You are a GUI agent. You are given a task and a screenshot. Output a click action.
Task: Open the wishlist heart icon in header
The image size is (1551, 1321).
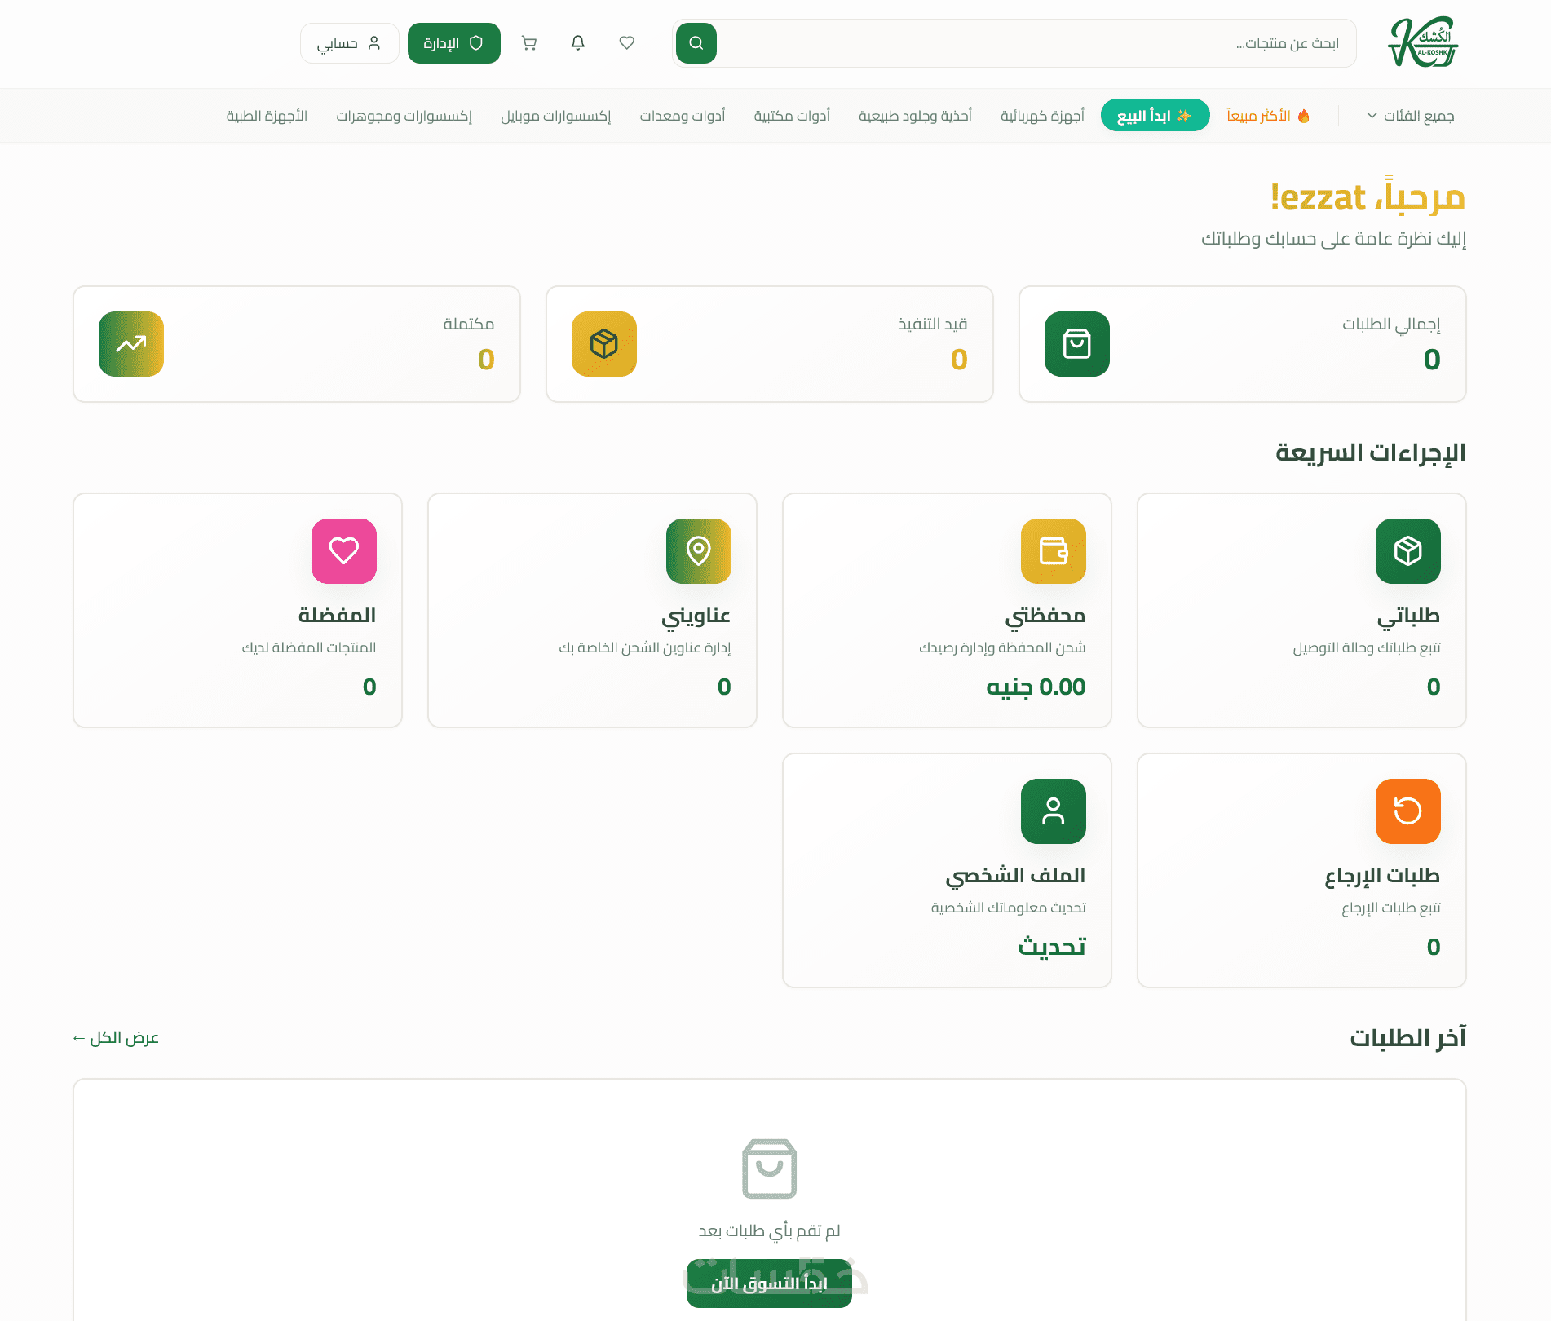click(x=627, y=43)
